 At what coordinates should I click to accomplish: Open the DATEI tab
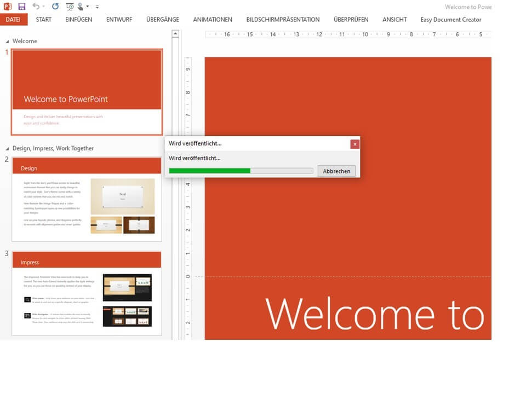click(13, 20)
